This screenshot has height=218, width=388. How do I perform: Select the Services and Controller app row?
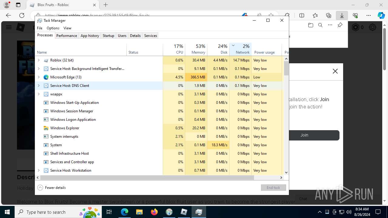pyautogui.click(x=159, y=162)
